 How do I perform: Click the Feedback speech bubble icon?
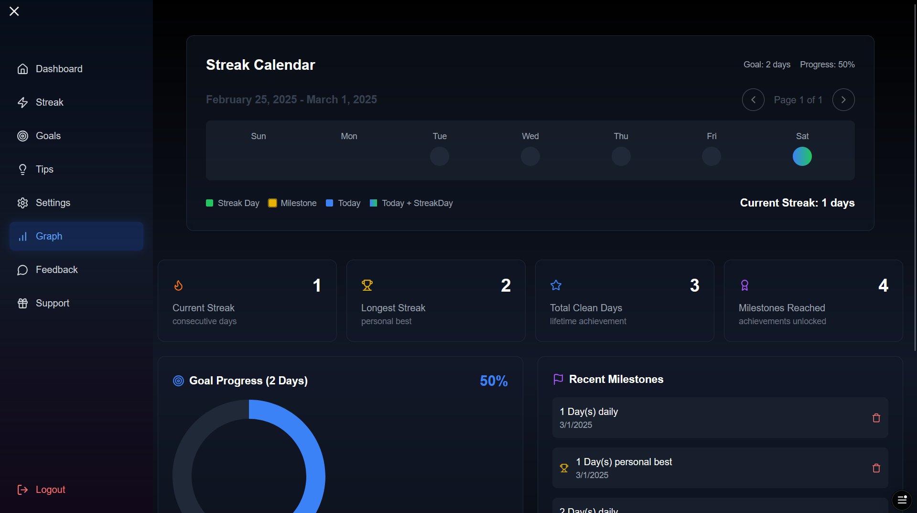[x=22, y=270]
